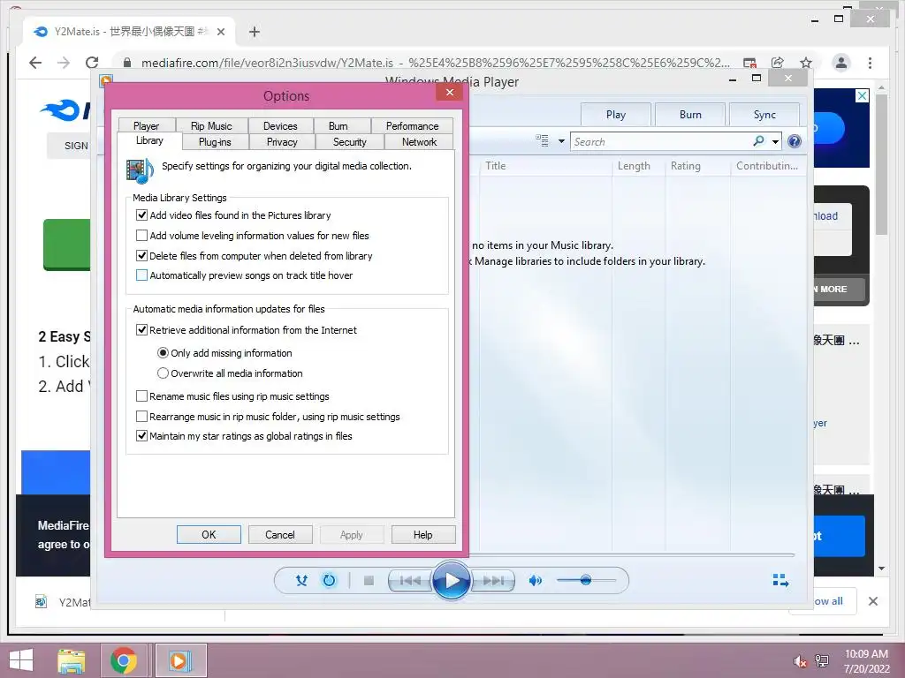Open the Play tab in Media Player
905x678 pixels.
[x=616, y=115]
